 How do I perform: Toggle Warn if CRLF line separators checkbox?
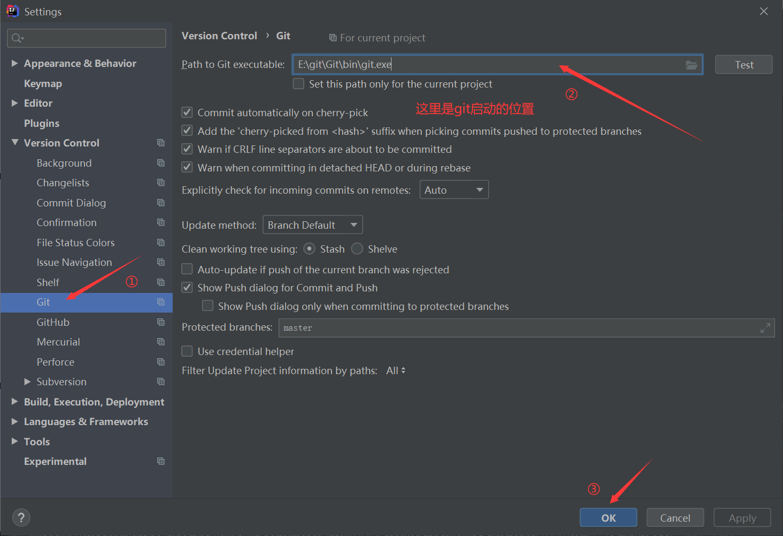point(187,149)
